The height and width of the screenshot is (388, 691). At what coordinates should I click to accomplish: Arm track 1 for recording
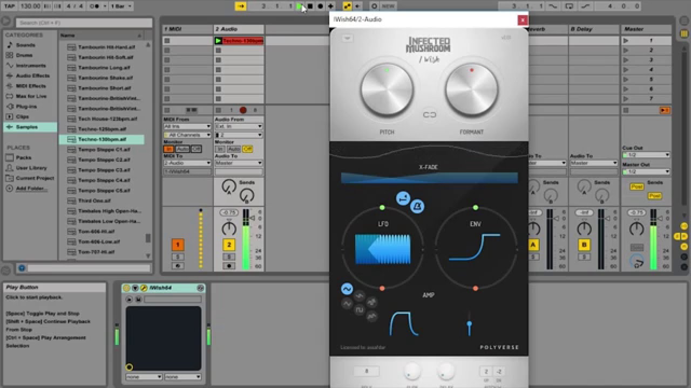pos(178,266)
